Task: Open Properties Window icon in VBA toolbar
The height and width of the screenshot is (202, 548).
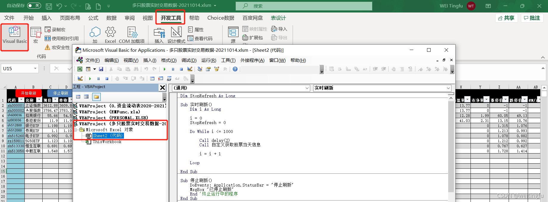Action: tap(208, 69)
